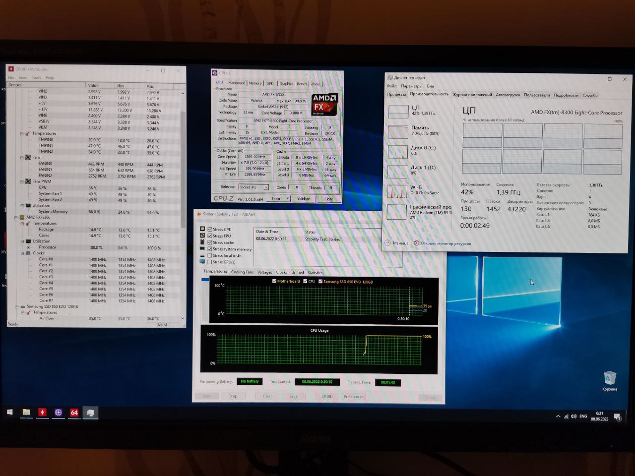The image size is (635, 476).
Task: Click the Stress GPU(s) monitor icon
Action: [202, 262]
